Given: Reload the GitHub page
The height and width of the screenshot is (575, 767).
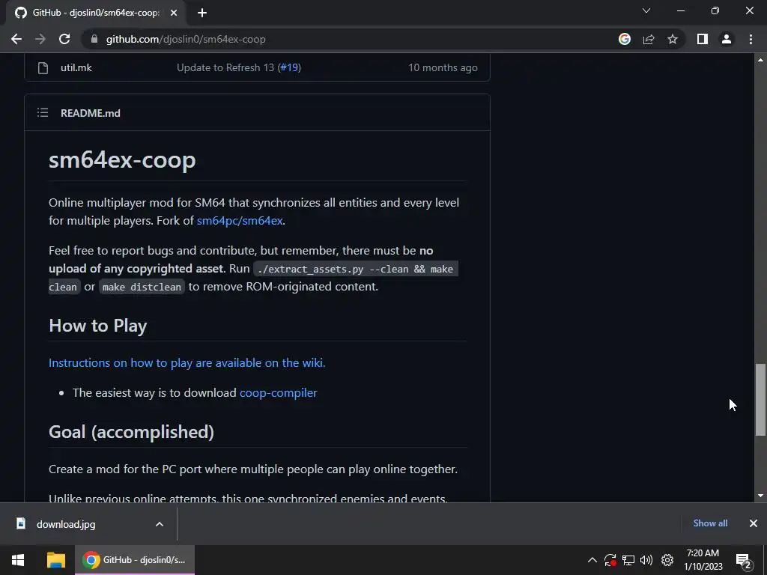Looking at the screenshot, I should [64, 39].
